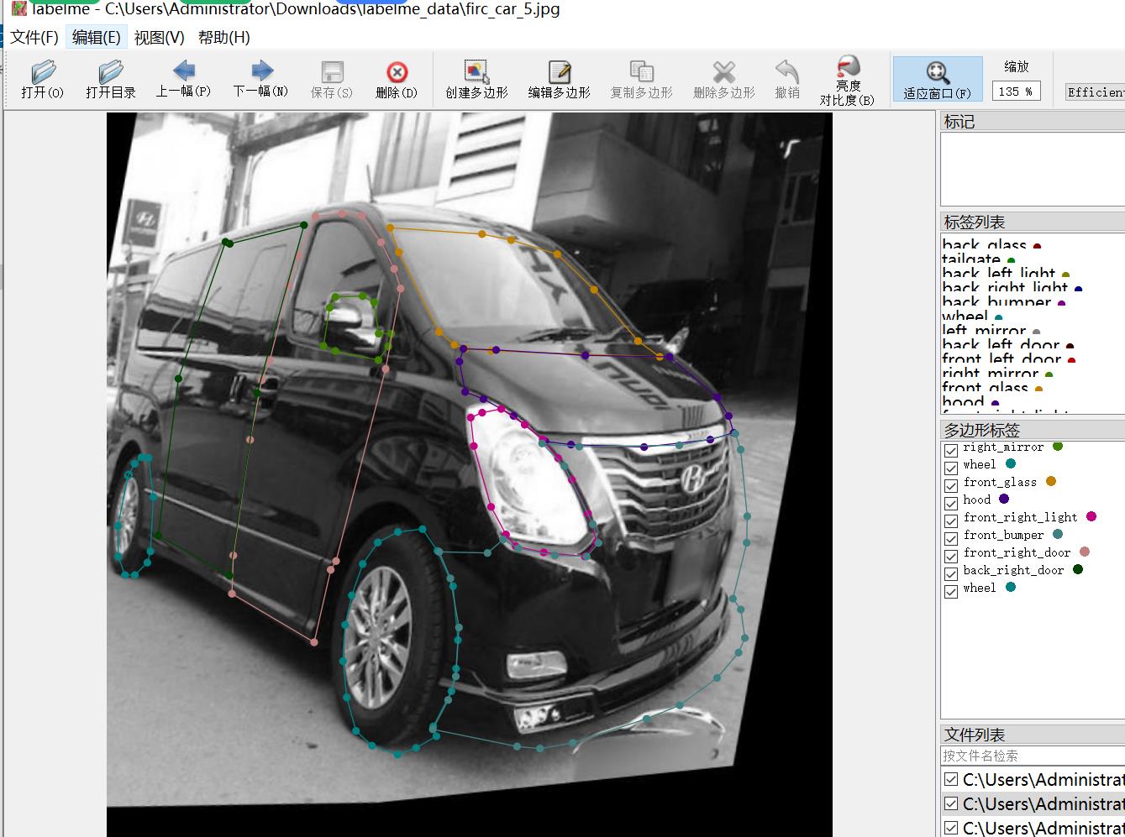Open the Help (帮助) menu
This screenshot has width=1125, height=837.
click(223, 38)
